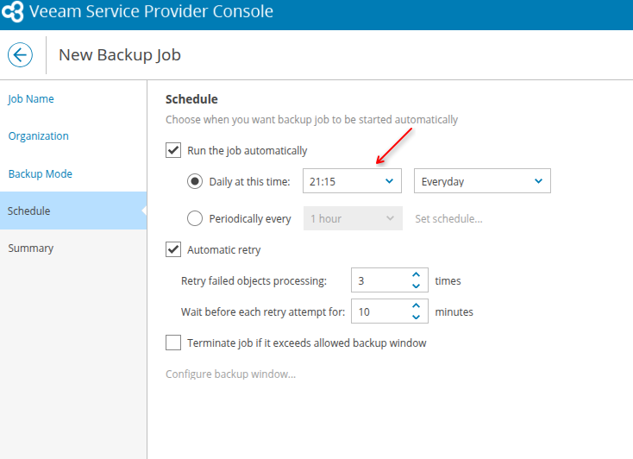Toggle Run the job automatically checkbox
Image resolution: width=633 pixels, height=459 pixels.
pyautogui.click(x=173, y=150)
